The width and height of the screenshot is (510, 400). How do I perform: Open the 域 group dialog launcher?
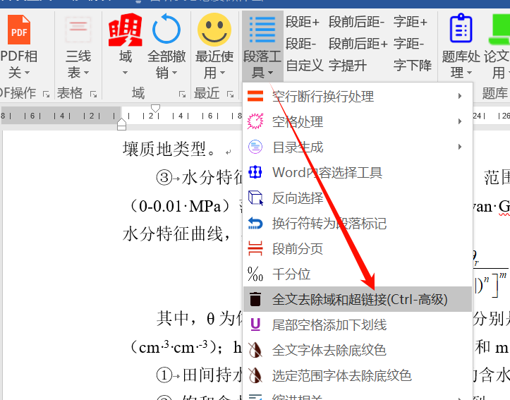[183, 95]
